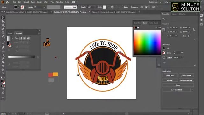
Task: Select the Curvature tool
Action: tap(3, 29)
